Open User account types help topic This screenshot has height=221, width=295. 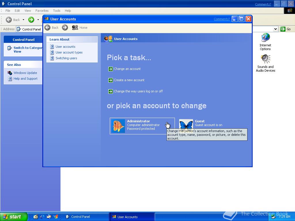click(69, 52)
